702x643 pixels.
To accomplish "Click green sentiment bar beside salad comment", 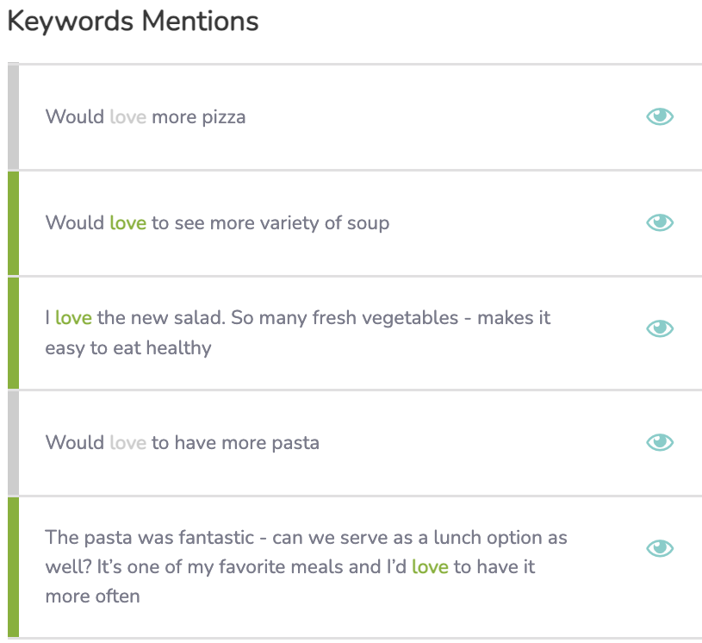I will tap(14, 333).
